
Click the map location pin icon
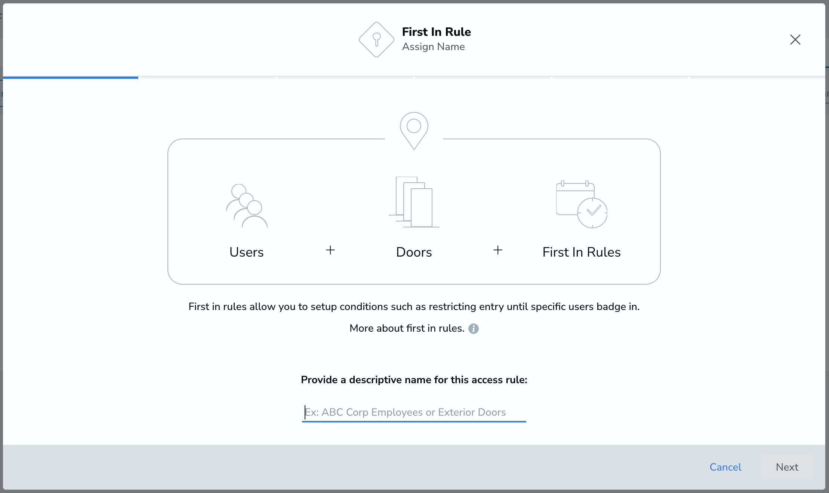coord(414,131)
